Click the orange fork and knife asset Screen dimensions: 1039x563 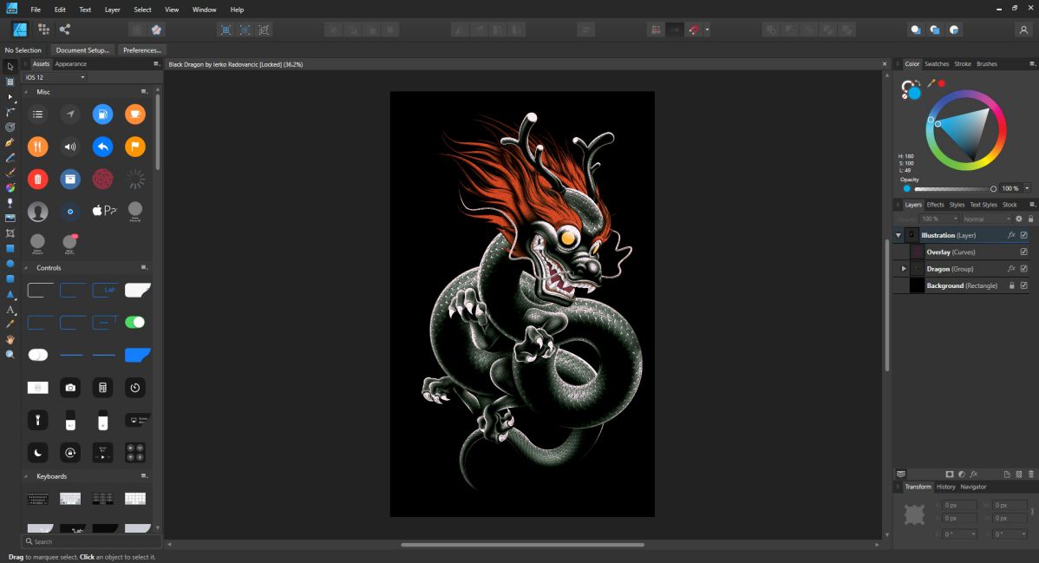point(38,147)
